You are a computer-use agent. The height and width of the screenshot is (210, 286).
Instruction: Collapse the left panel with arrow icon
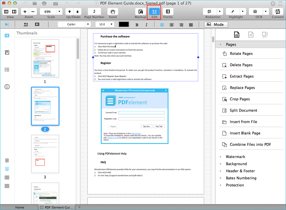click(7, 24)
